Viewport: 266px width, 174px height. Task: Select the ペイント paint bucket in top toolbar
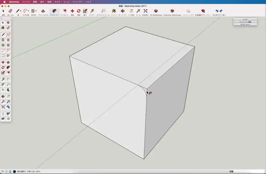point(114,11)
